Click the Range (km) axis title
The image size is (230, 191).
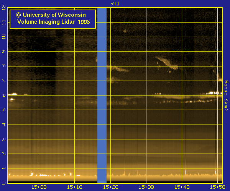pyautogui.click(x=226, y=95)
